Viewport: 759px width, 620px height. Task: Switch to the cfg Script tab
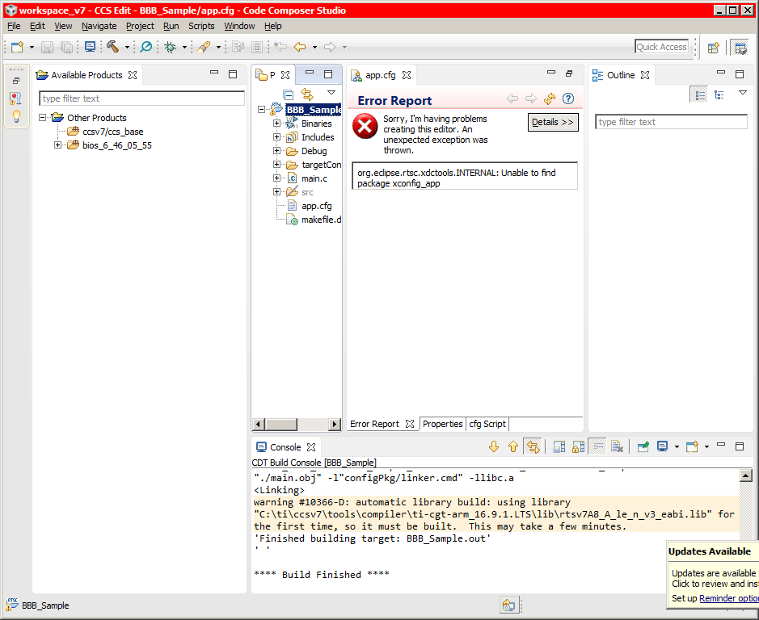tap(487, 424)
